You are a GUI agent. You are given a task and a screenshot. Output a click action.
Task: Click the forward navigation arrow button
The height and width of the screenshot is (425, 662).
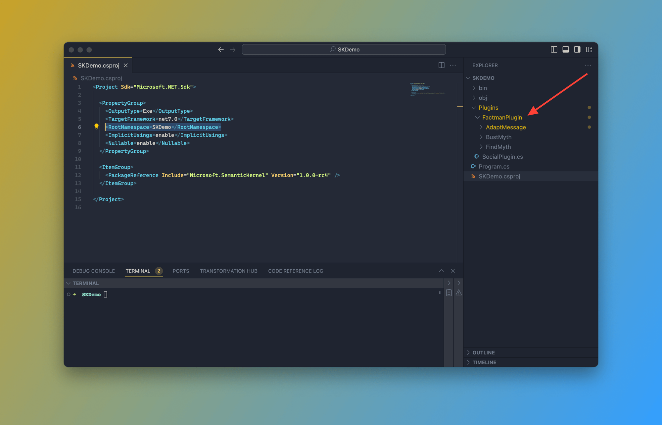(232, 50)
